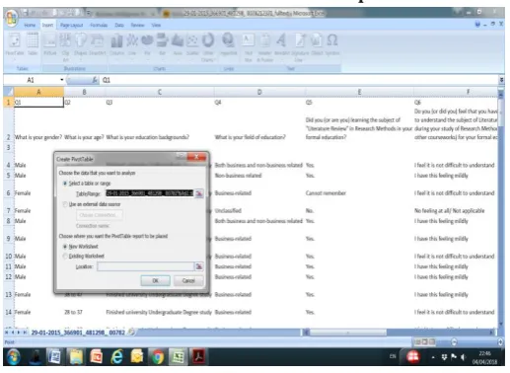Open Other Charts gallery
The width and height of the screenshot is (510, 373).
[208, 47]
